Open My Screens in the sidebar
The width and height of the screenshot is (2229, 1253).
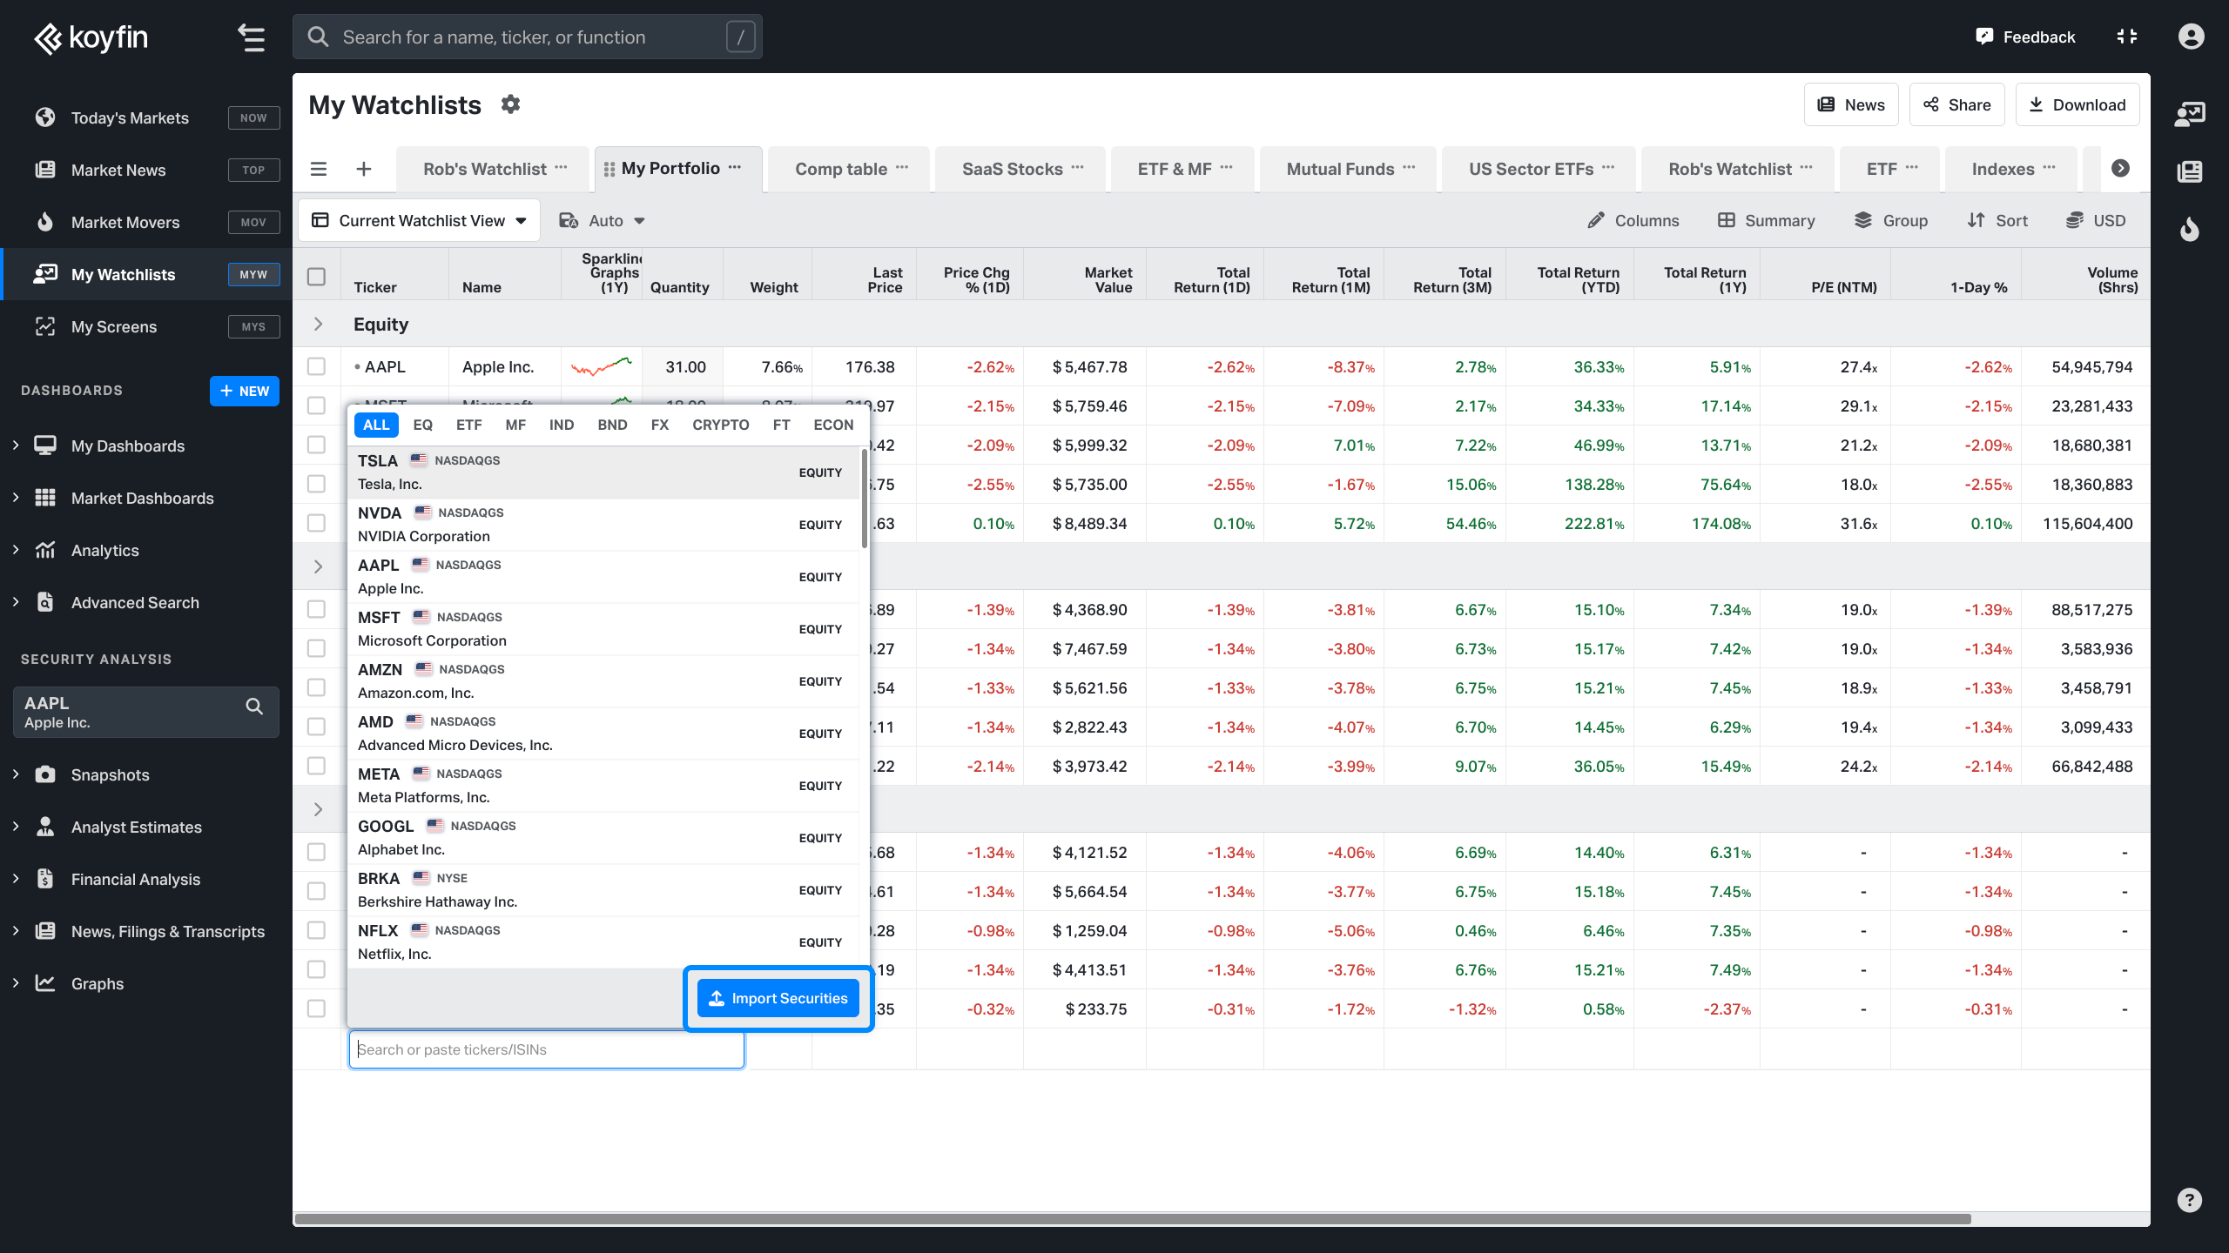click(146, 326)
